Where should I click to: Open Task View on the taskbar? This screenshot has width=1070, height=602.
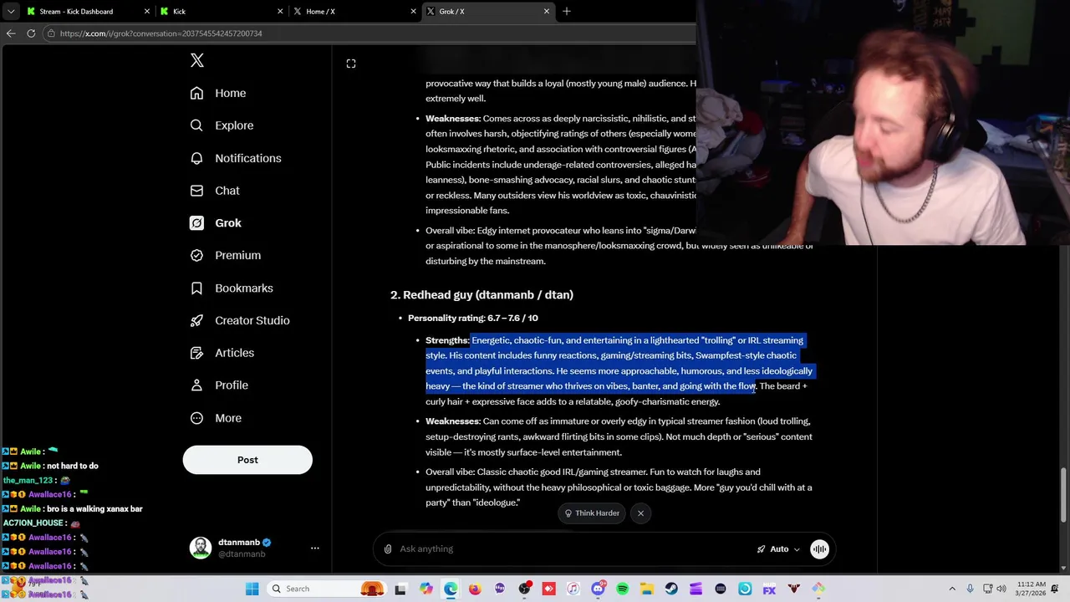(x=400, y=589)
